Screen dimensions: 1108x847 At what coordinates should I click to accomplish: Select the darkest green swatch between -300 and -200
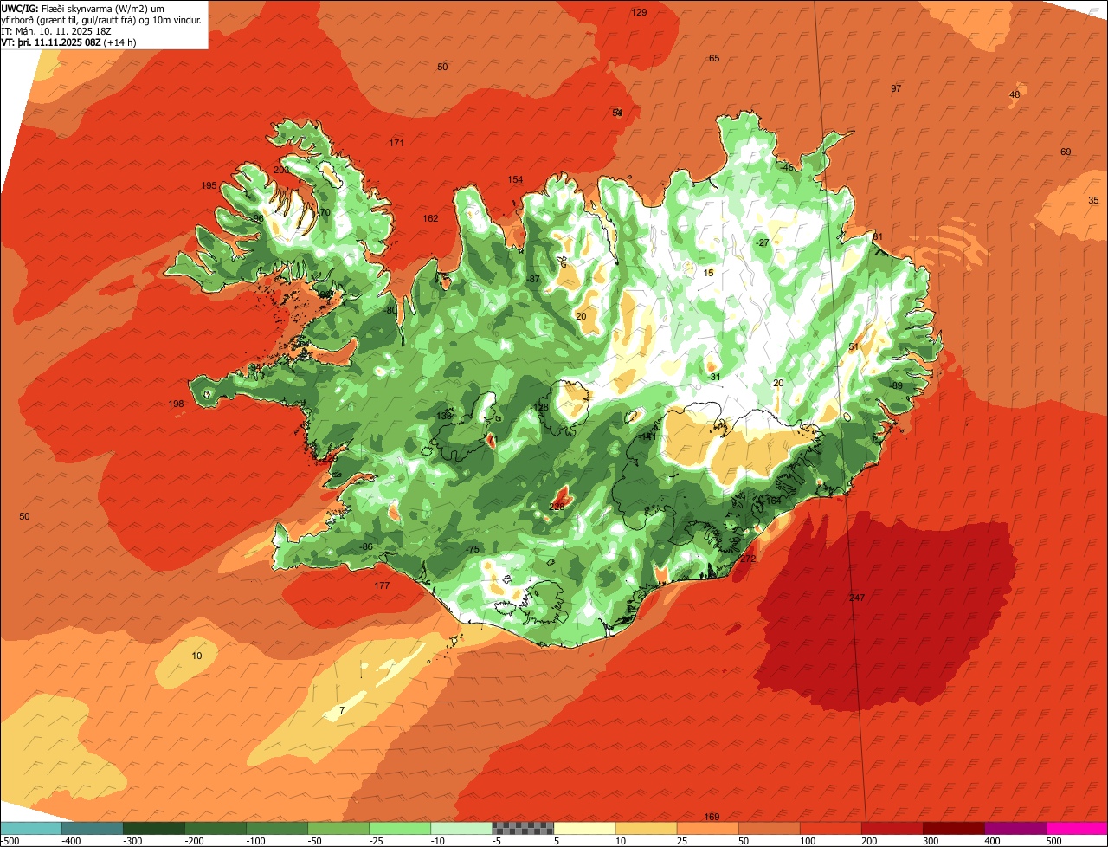[x=153, y=828]
